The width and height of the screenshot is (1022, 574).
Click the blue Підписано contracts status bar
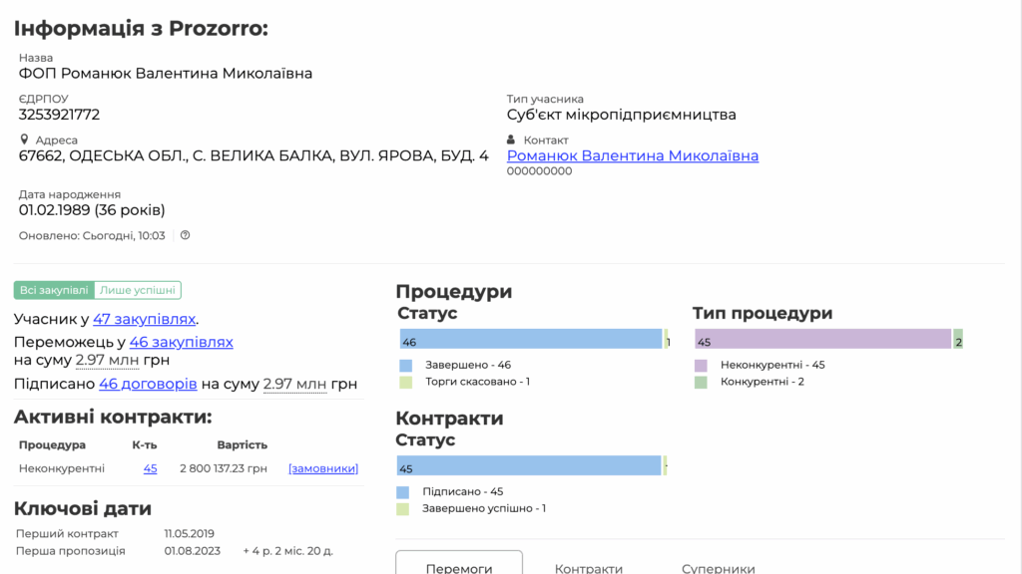click(529, 466)
